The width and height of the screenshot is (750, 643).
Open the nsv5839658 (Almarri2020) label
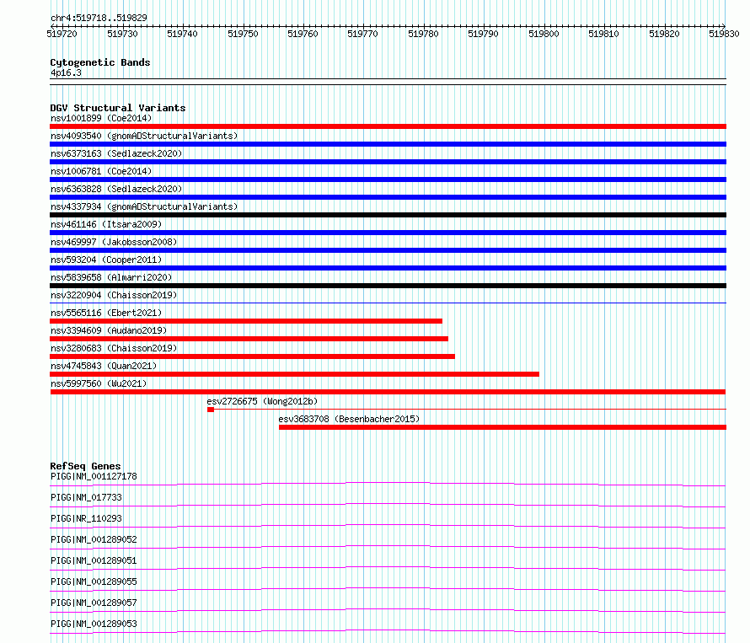click(111, 277)
